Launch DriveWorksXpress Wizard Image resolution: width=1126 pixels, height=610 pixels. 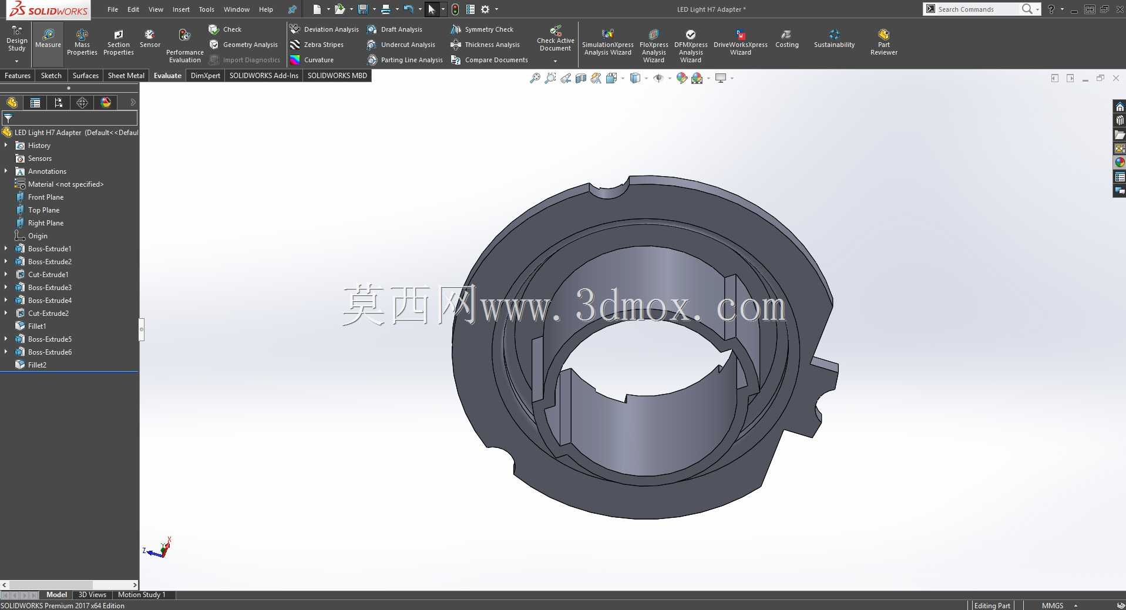[x=741, y=42]
